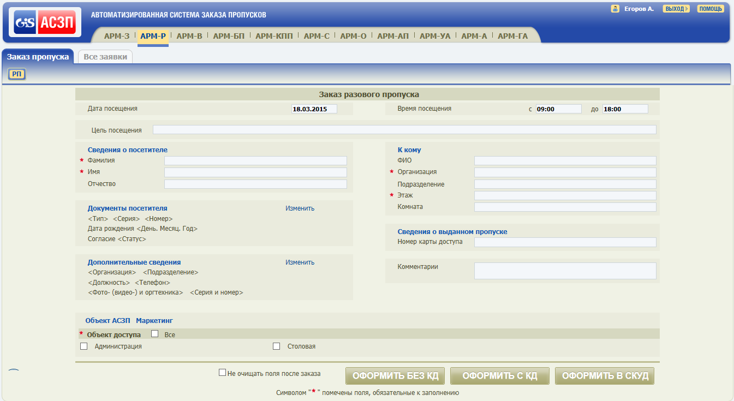Click the Дата посещения date field

314,109
